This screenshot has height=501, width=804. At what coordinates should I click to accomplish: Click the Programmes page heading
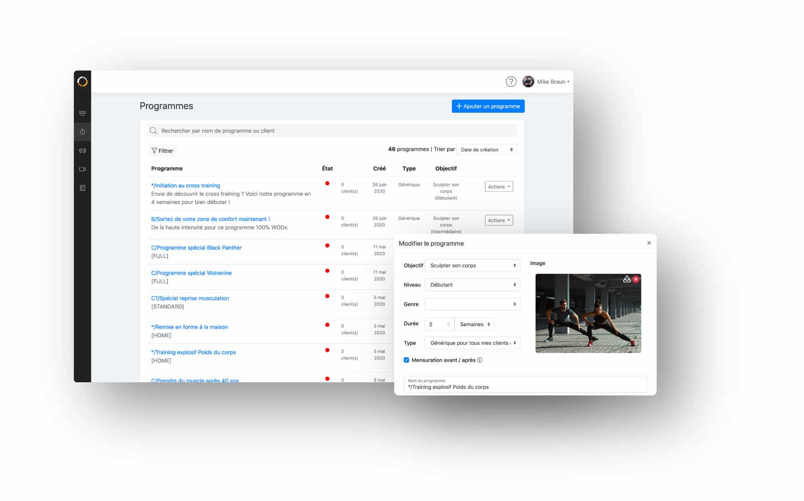coord(166,106)
